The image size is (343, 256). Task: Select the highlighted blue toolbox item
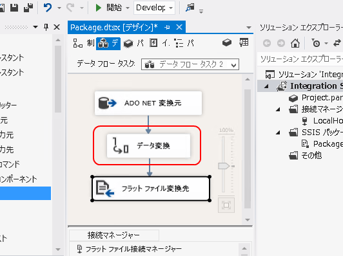click(25, 193)
